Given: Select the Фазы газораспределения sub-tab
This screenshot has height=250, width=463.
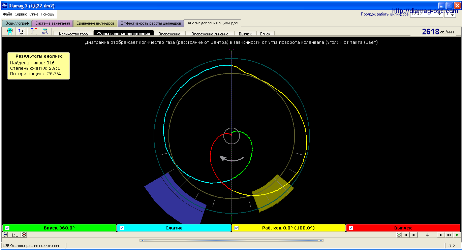Looking at the screenshot, I should point(124,33).
